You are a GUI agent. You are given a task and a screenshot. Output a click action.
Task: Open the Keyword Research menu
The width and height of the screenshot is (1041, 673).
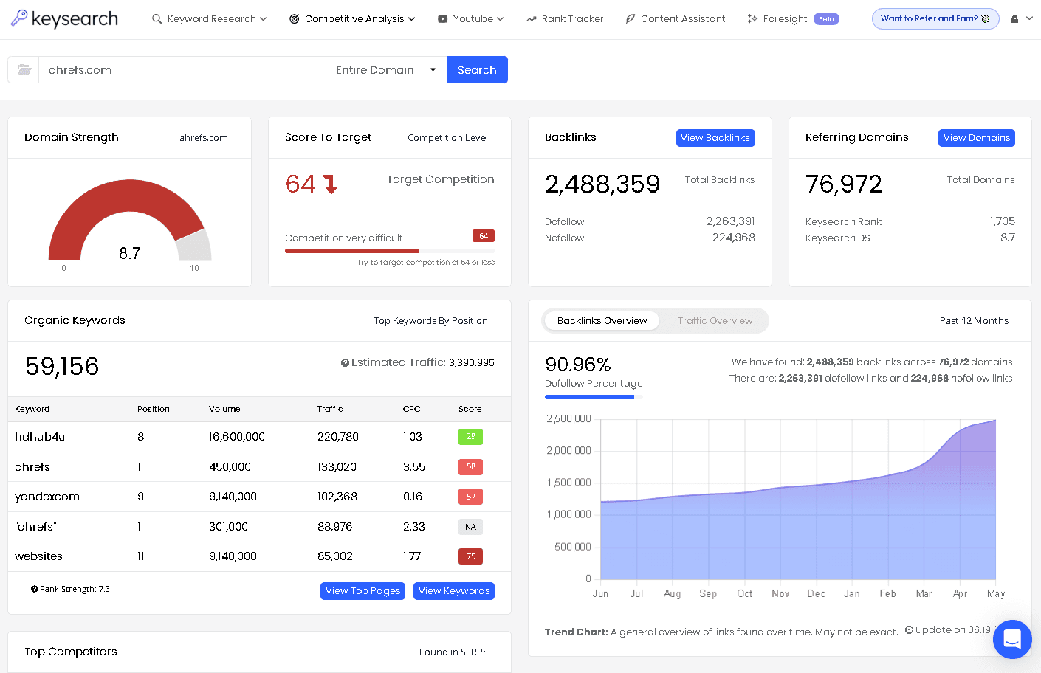tap(209, 18)
